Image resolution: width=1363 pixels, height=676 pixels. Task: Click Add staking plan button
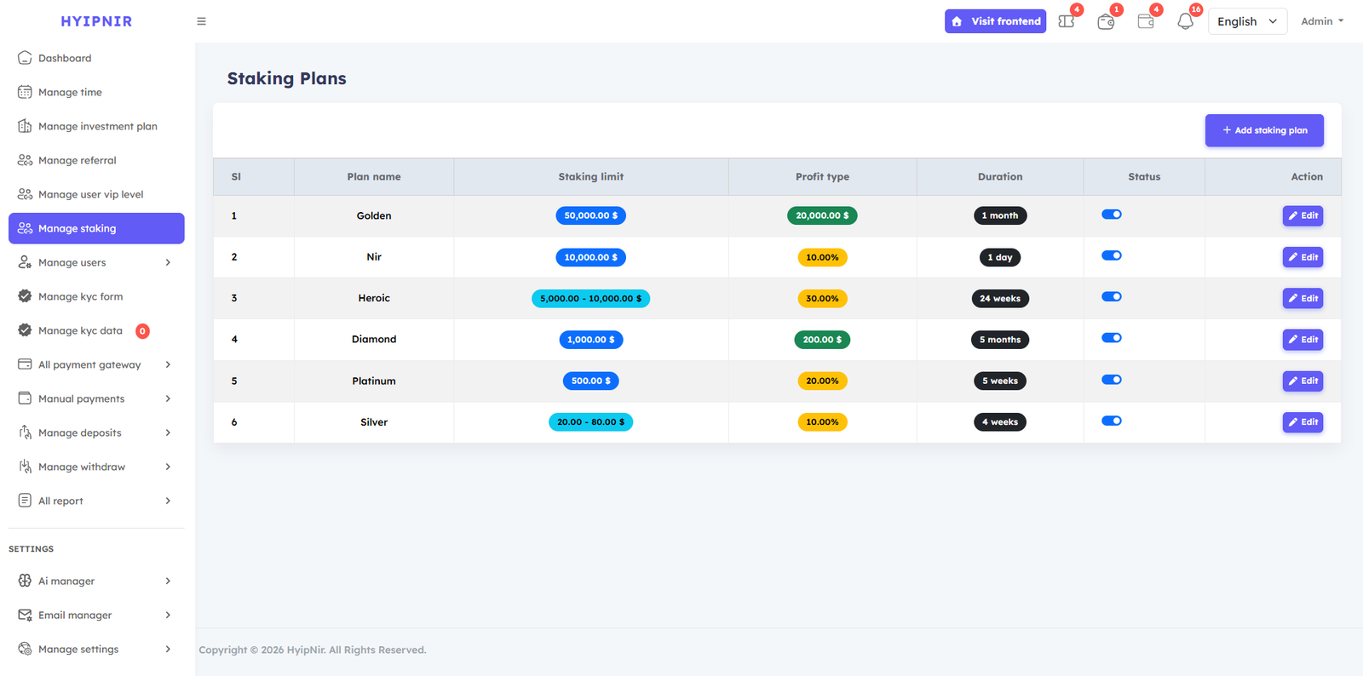click(x=1264, y=130)
